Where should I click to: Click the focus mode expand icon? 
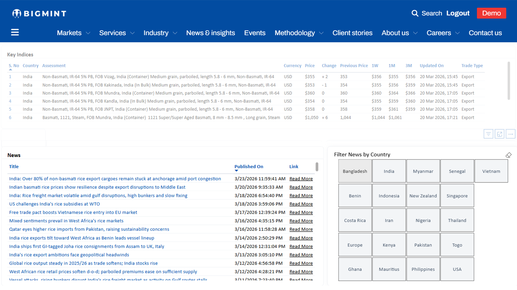pyautogui.click(x=500, y=134)
